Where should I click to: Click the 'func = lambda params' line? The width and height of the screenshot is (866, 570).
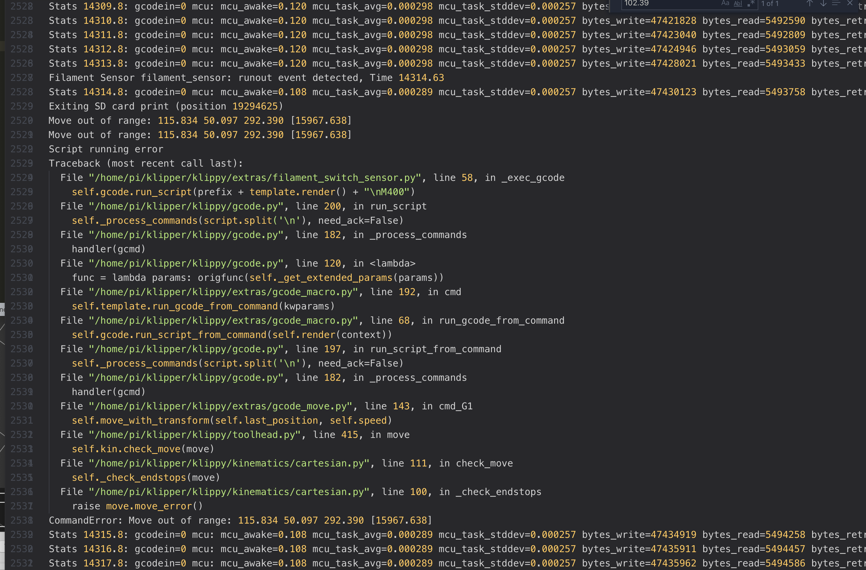[258, 278]
